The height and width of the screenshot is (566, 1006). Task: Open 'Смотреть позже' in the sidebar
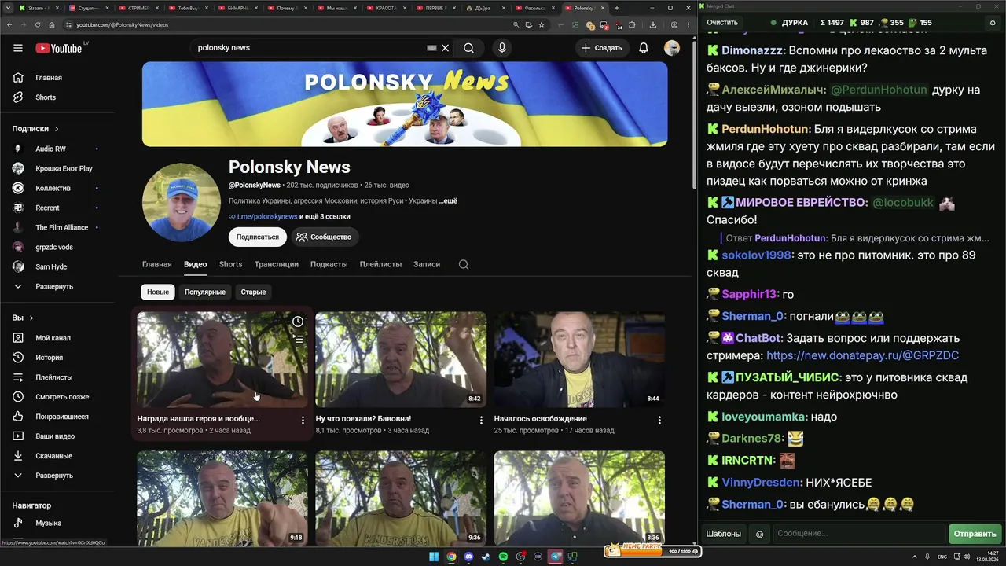[x=62, y=397]
